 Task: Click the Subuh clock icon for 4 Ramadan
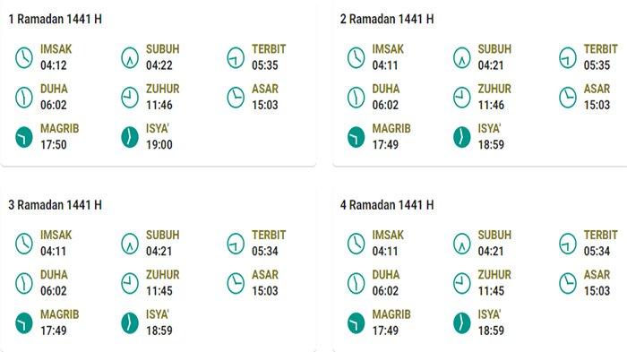pyautogui.click(x=462, y=244)
